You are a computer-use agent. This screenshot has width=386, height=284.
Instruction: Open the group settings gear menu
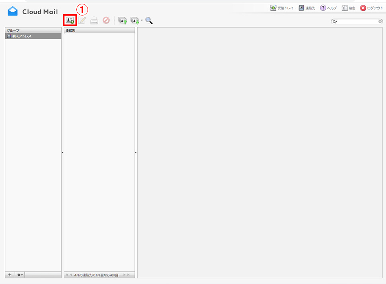tap(19, 275)
